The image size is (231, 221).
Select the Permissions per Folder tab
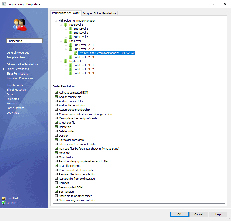[66, 13]
